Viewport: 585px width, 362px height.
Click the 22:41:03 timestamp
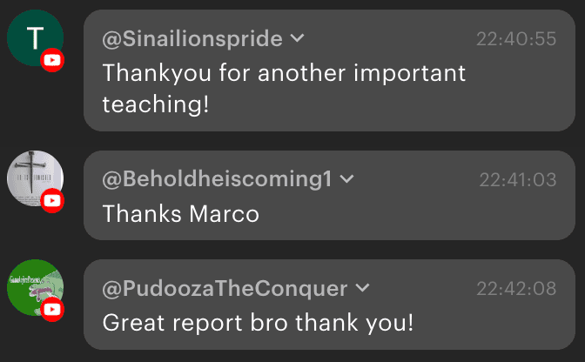(517, 180)
